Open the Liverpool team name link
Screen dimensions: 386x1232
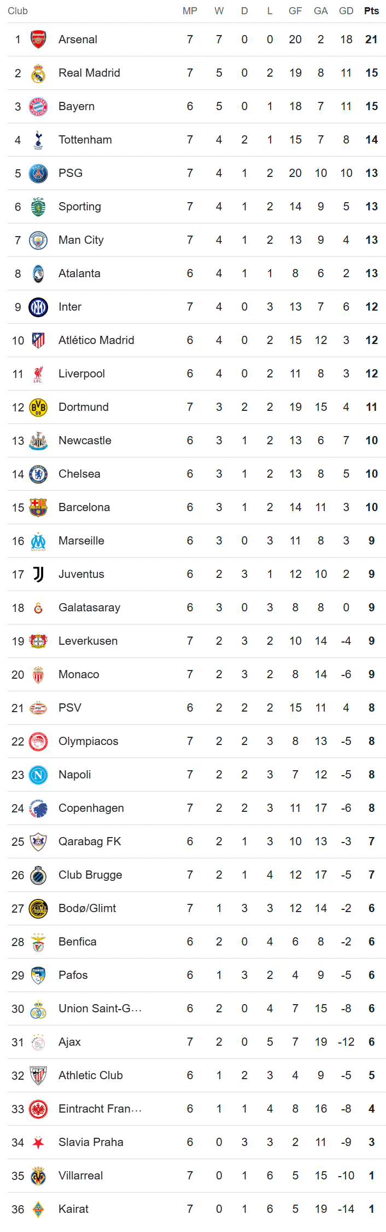point(81,374)
